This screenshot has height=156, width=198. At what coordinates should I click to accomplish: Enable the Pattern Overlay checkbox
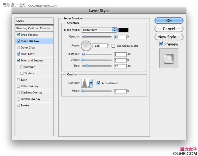pos(18,99)
